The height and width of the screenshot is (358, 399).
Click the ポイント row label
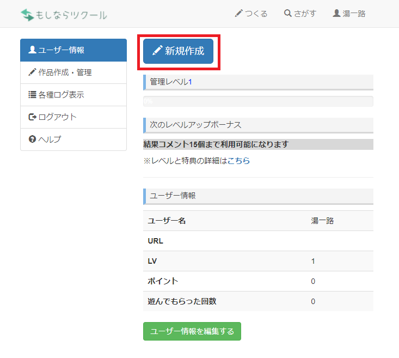tap(163, 281)
